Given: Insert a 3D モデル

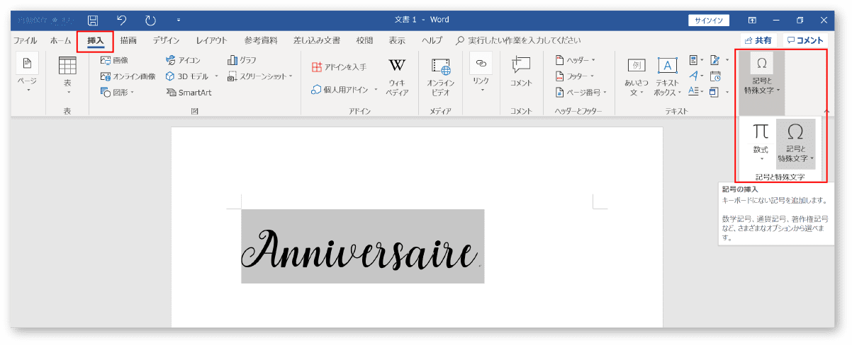Looking at the screenshot, I should [187, 76].
